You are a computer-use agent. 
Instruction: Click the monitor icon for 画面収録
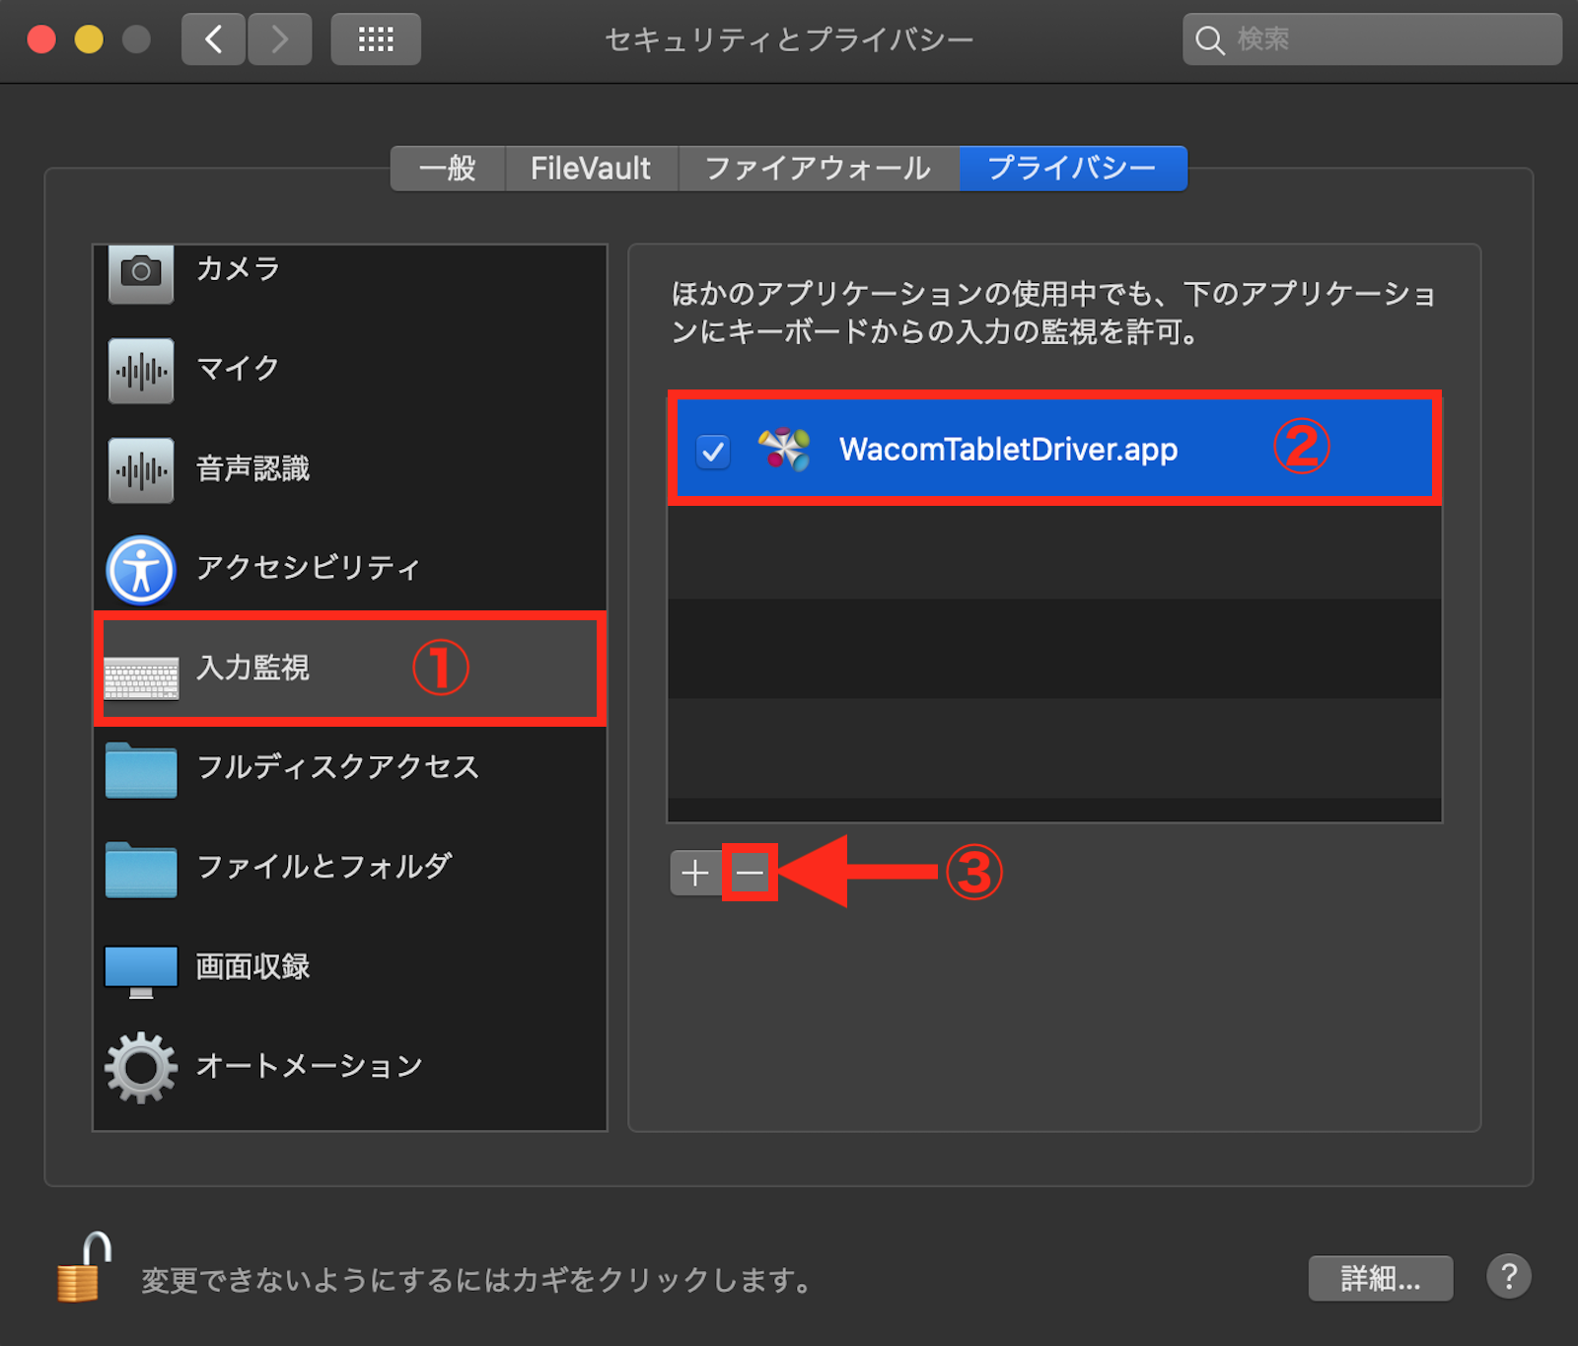click(x=141, y=971)
